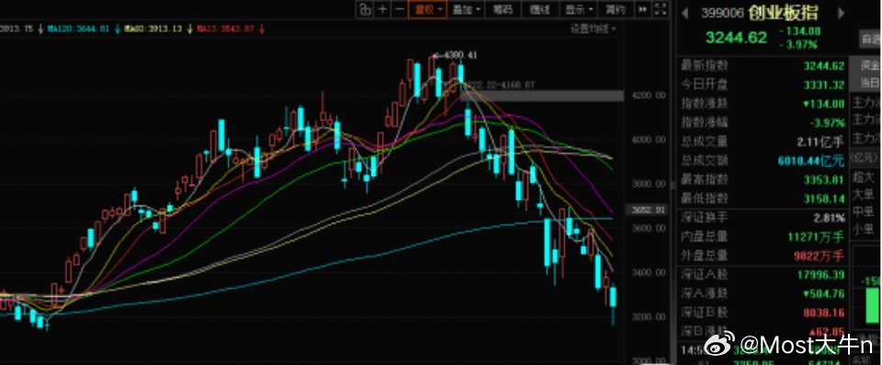Click the 最新指数 row label
Screen dimensions: 882x365
pyautogui.click(x=705, y=66)
